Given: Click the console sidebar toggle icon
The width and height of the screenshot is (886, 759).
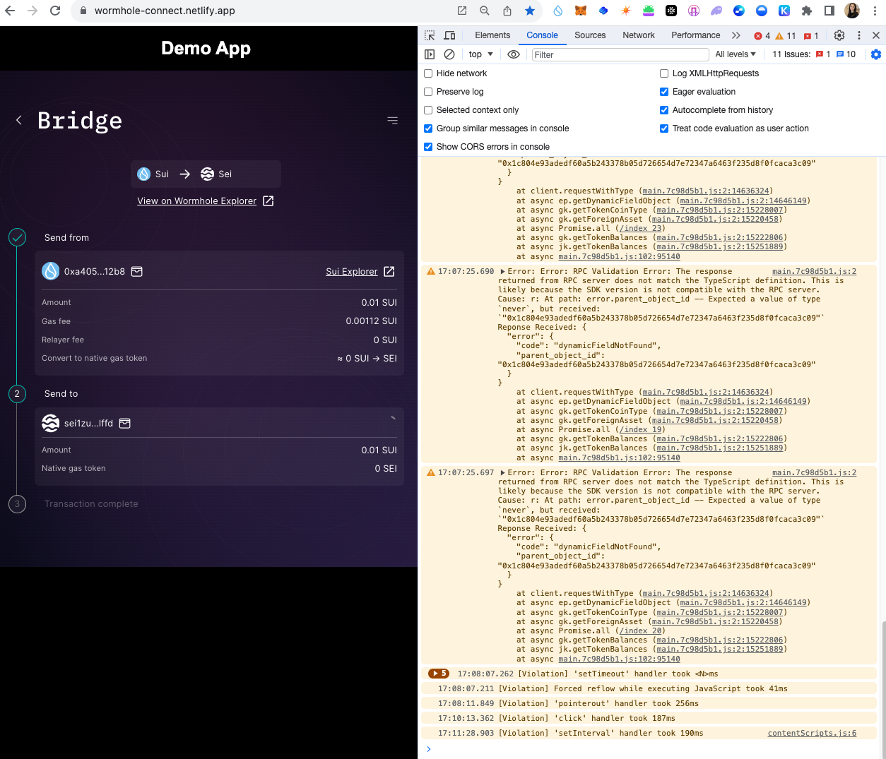Looking at the screenshot, I should point(430,54).
